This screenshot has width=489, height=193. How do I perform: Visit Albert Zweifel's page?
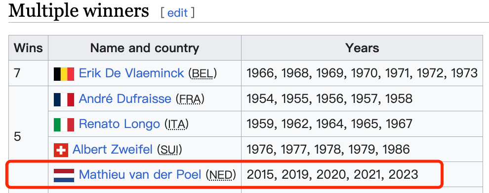click(113, 150)
